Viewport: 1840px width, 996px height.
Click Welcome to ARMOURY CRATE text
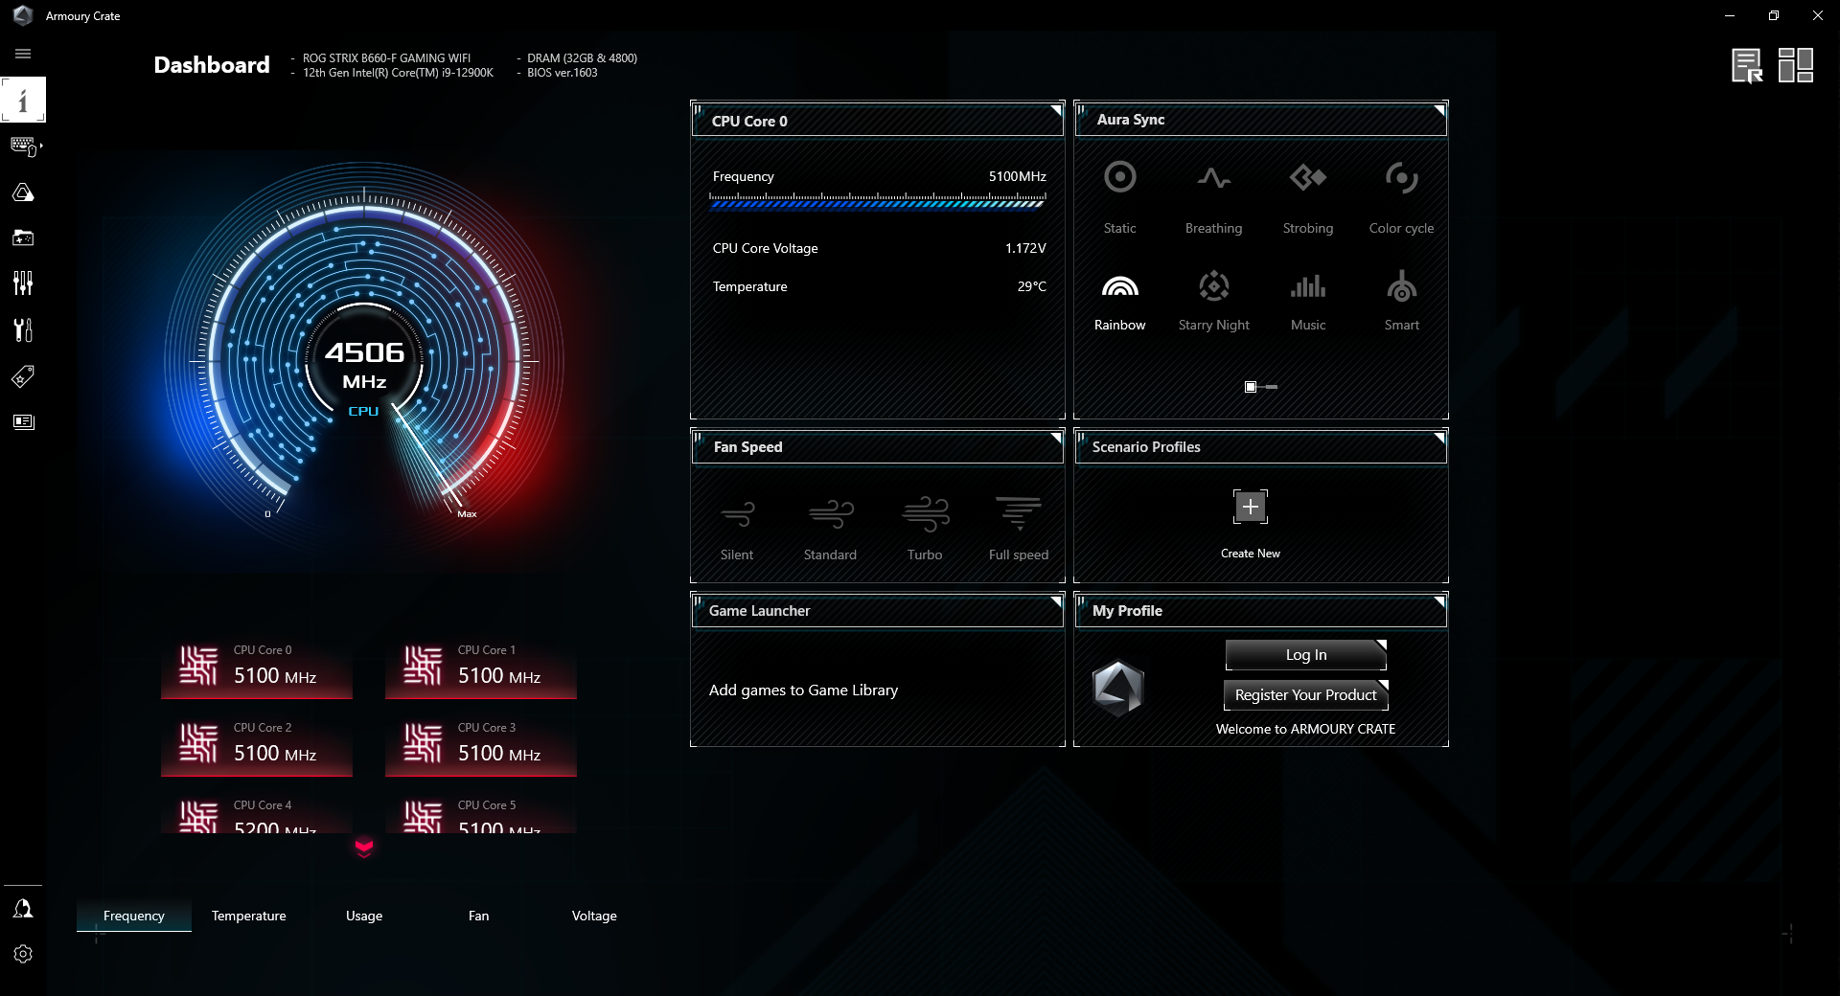click(x=1305, y=729)
